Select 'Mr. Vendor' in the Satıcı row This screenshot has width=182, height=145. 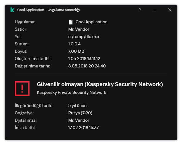[79, 29]
